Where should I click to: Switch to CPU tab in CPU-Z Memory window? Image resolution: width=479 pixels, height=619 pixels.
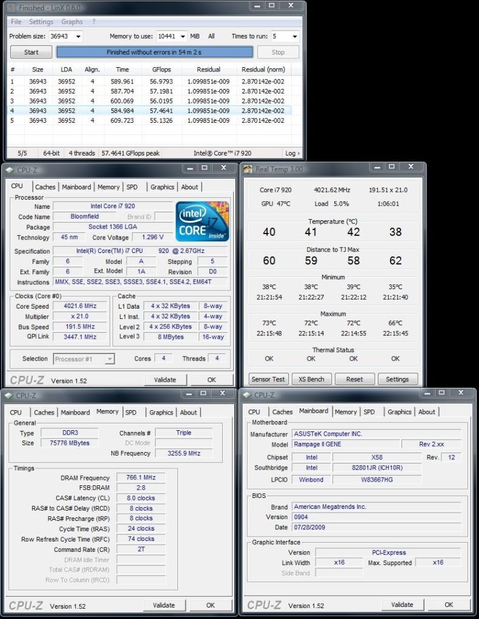coord(16,413)
